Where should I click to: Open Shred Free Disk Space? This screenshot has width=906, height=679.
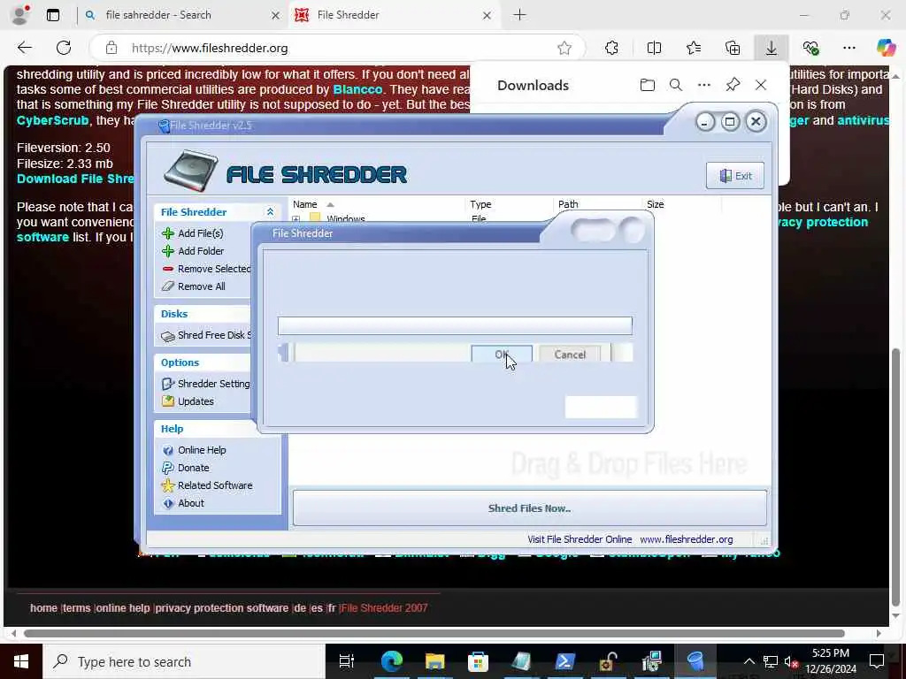(x=206, y=335)
